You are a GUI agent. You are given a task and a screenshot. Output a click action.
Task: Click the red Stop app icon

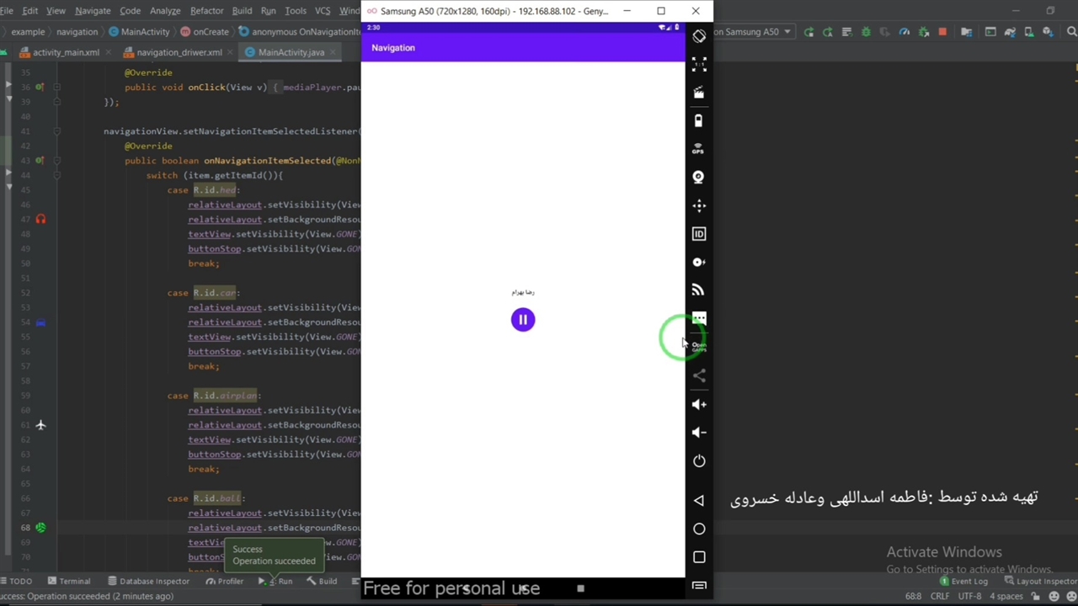pos(942,32)
